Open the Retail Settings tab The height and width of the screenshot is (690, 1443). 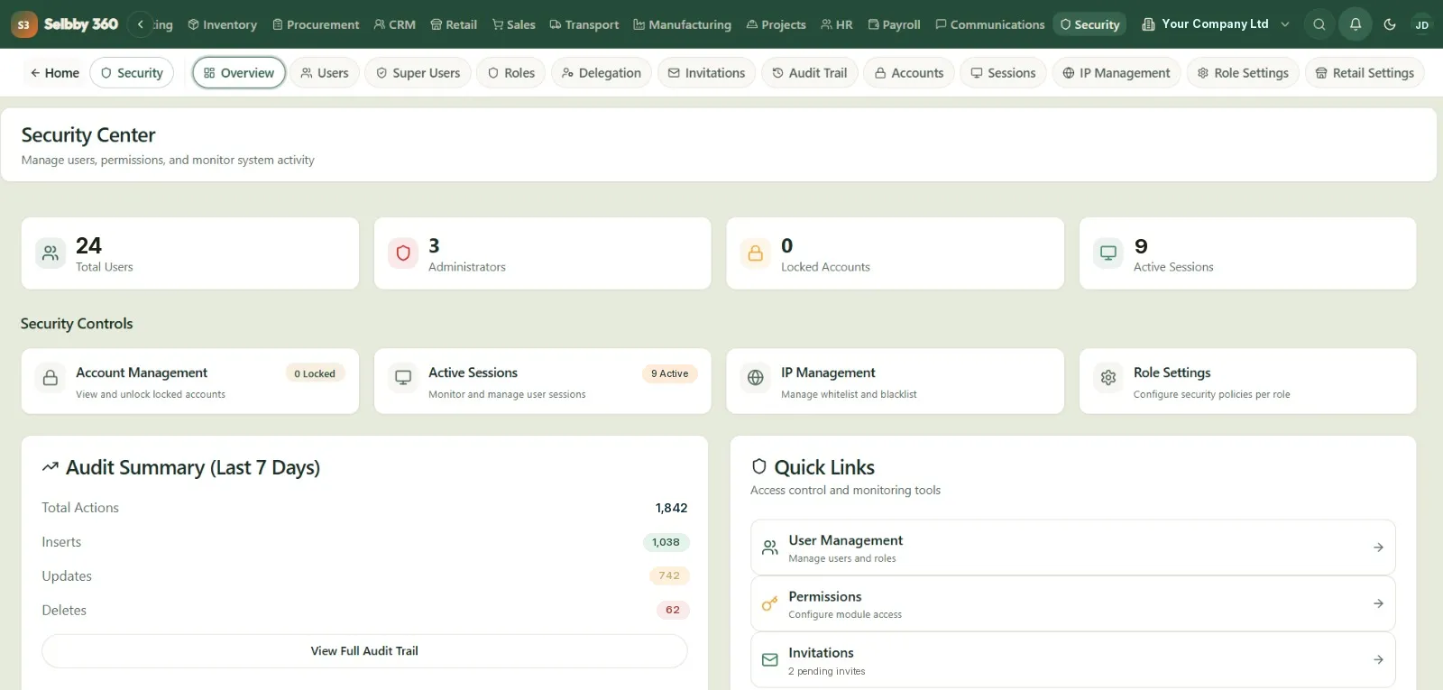pos(1364,73)
